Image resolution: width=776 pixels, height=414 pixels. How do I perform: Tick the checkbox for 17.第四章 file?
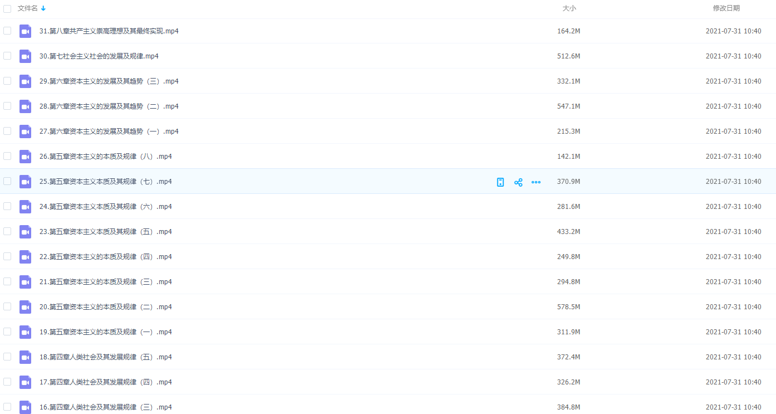coord(7,382)
